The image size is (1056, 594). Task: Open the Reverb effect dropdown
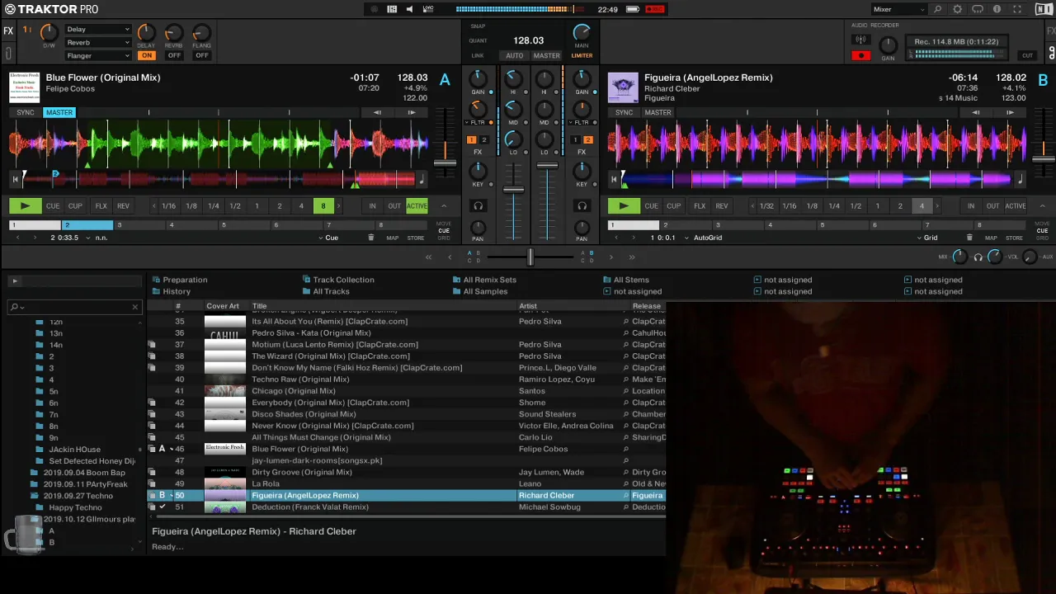[97, 42]
